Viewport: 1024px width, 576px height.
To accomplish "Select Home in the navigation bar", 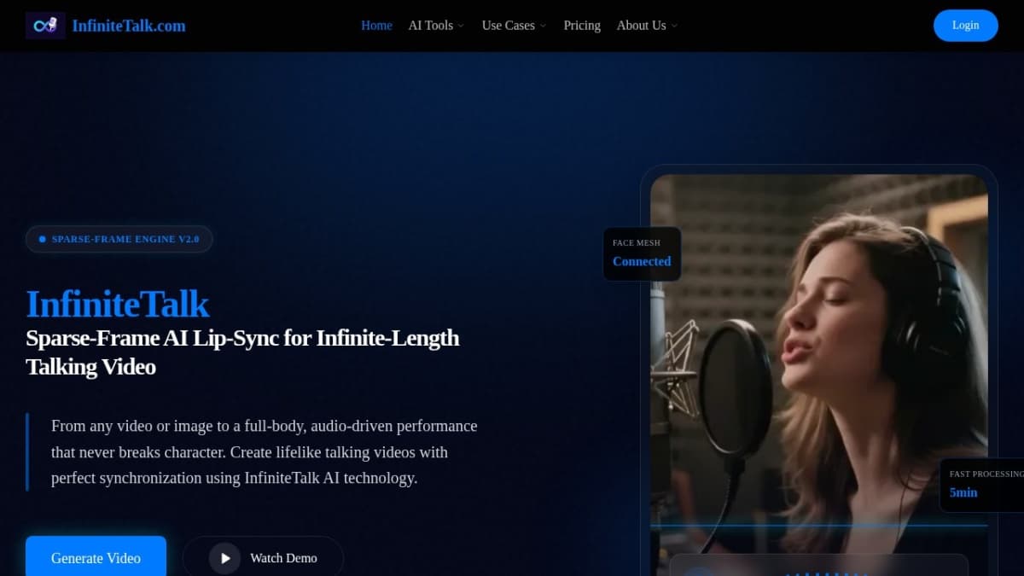I will (x=376, y=26).
